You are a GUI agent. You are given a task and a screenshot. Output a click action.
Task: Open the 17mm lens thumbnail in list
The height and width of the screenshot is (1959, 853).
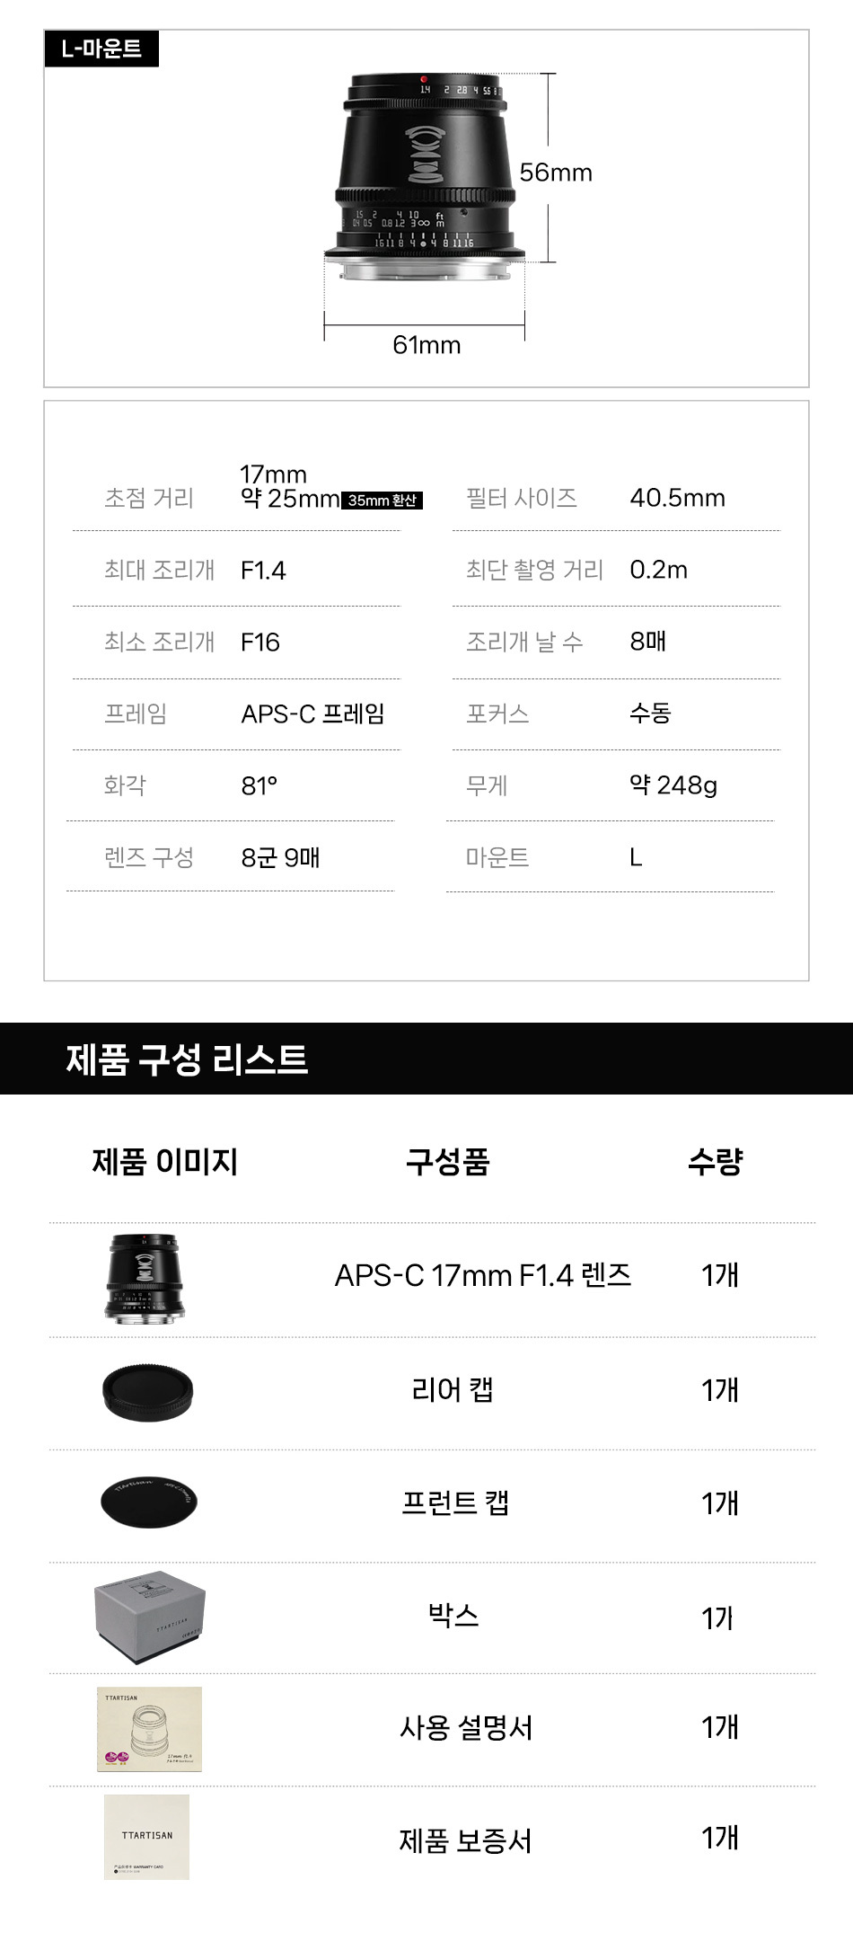tap(145, 1277)
